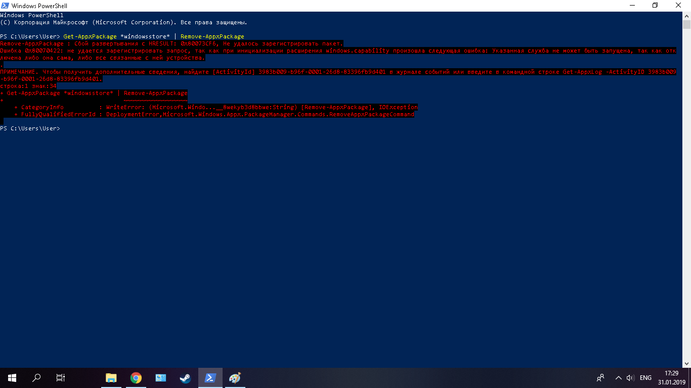The width and height of the screenshot is (691, 388).
Task: Click the "WriteError:" text
Action: [x=125, y=107]
